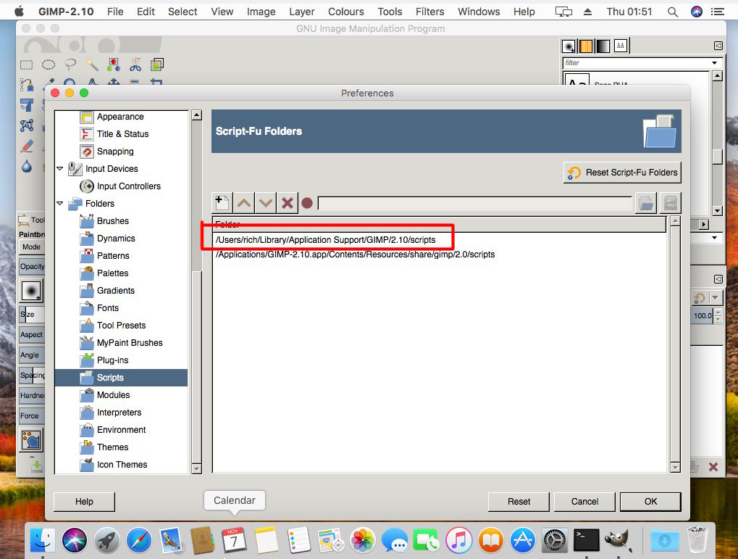Click the Reset button
The height and width of the screenshot is (559, 738).
pyautogui.click(x=519, y=502)
